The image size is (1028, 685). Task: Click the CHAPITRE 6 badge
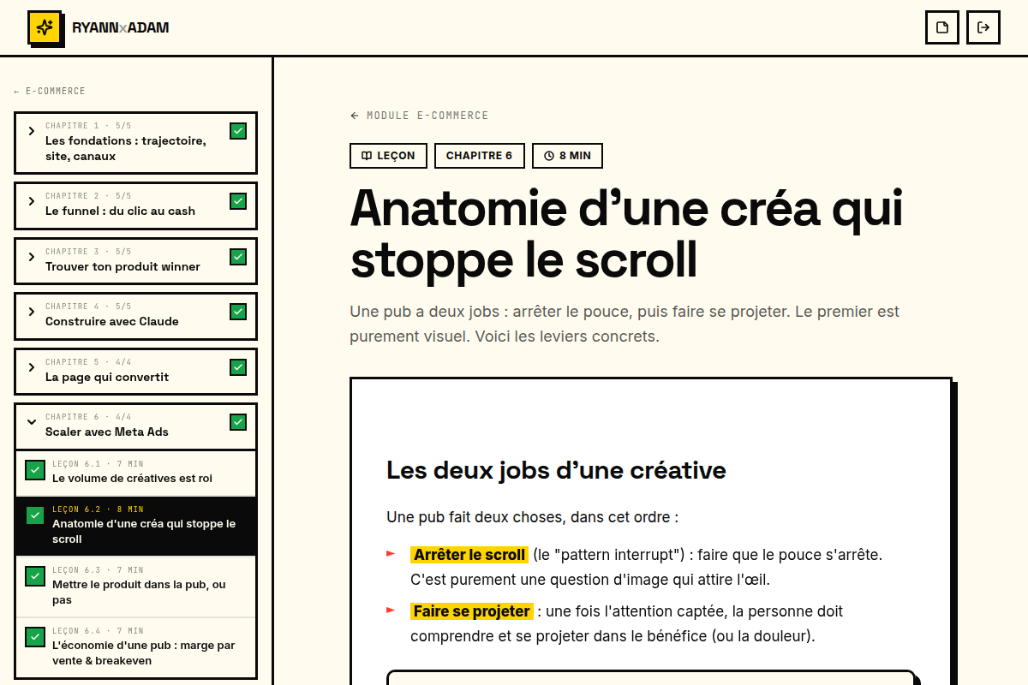[479, 156]
